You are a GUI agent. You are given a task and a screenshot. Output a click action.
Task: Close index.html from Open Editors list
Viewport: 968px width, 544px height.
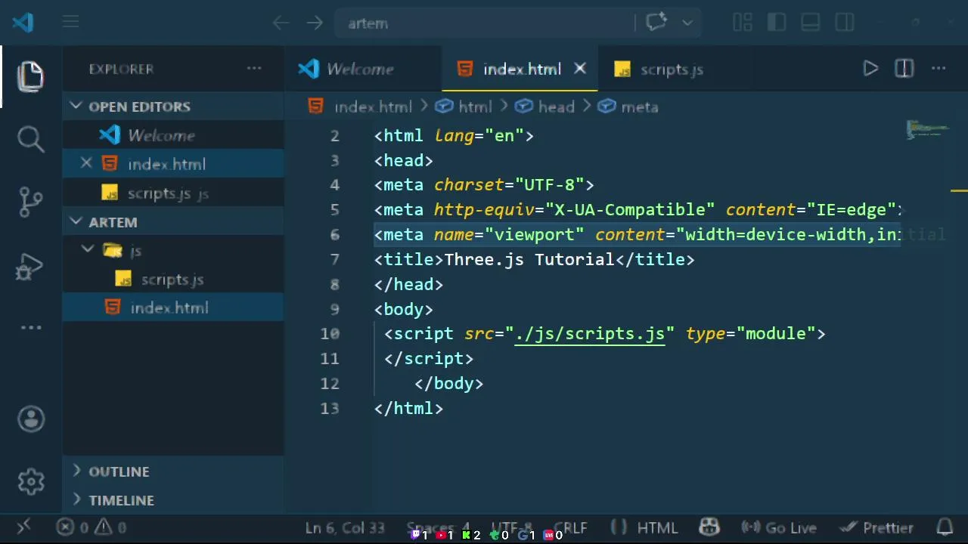coord(86,163)
